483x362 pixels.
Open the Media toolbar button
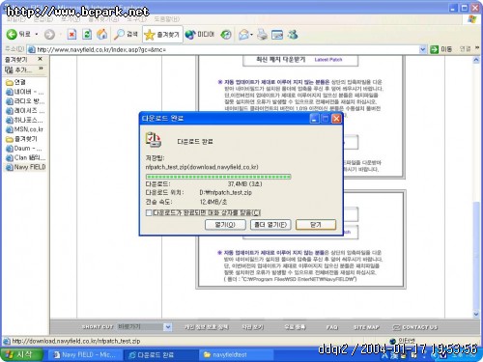point(200,35)
